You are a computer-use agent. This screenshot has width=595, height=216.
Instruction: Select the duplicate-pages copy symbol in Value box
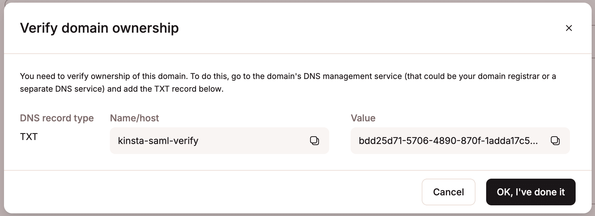[556, 141]
